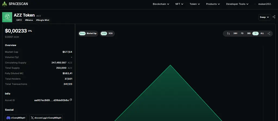
Task: Click the chart share icon
Action: [x=269, y=33]
